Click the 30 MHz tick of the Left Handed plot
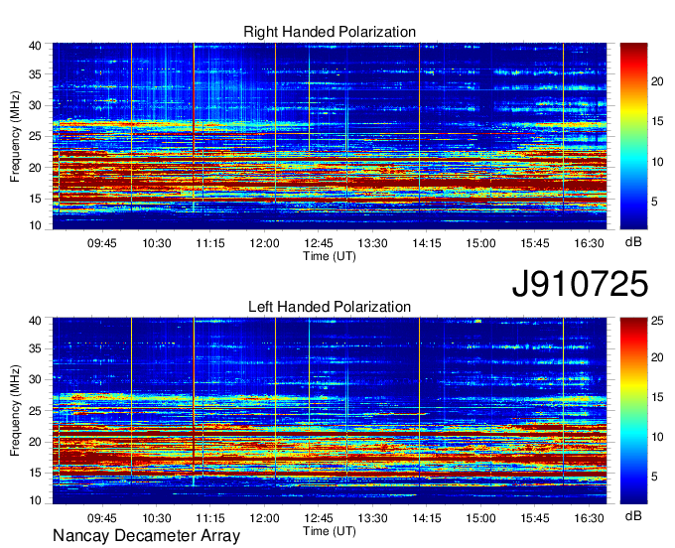675x548 pixels. [x=35, y=379]
